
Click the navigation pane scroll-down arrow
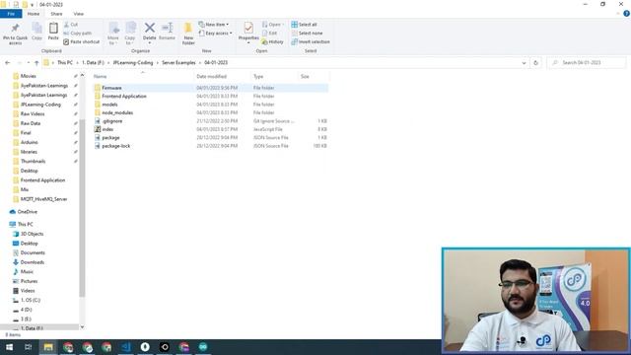point(82,327)
